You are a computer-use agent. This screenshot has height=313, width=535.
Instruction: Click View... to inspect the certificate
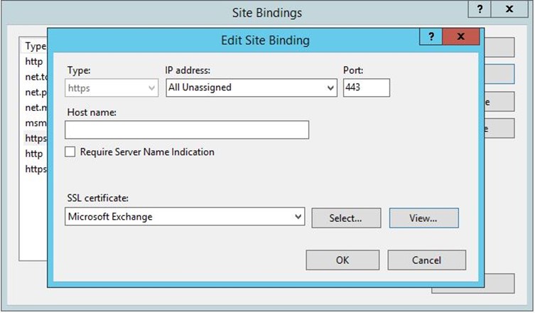[x=423, y=218]
